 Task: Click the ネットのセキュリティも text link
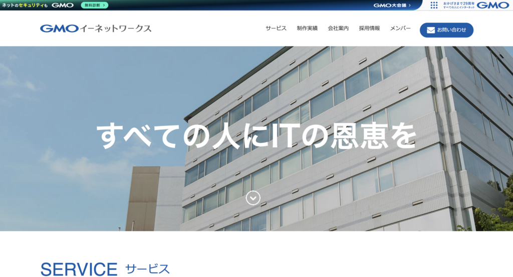(24, 5)
